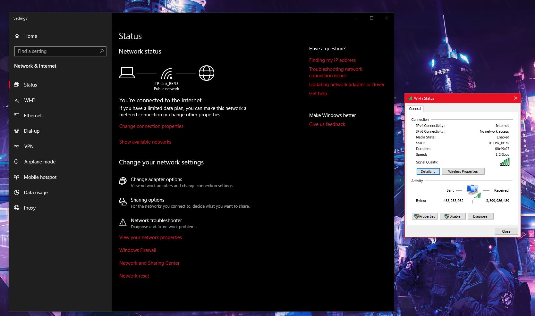Select the Airplane mode icon
Viewport: 535px width, 316px height.
pyautogui.click(x=17, y=162)
